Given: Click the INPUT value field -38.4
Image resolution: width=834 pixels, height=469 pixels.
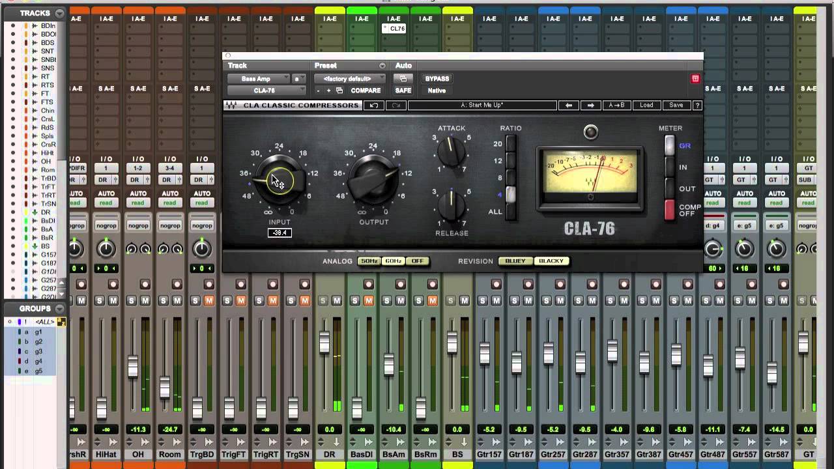Looking at the screenshot, I should point(280,233).
